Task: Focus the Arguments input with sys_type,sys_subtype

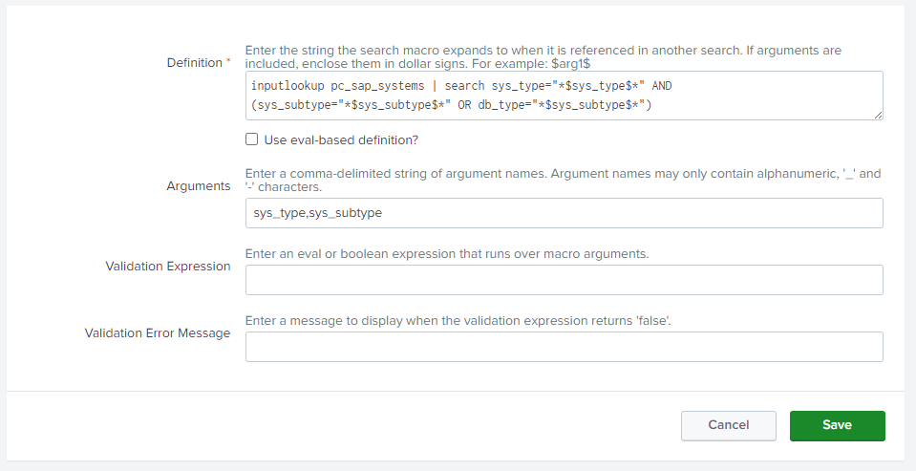Action: [564, 213]
